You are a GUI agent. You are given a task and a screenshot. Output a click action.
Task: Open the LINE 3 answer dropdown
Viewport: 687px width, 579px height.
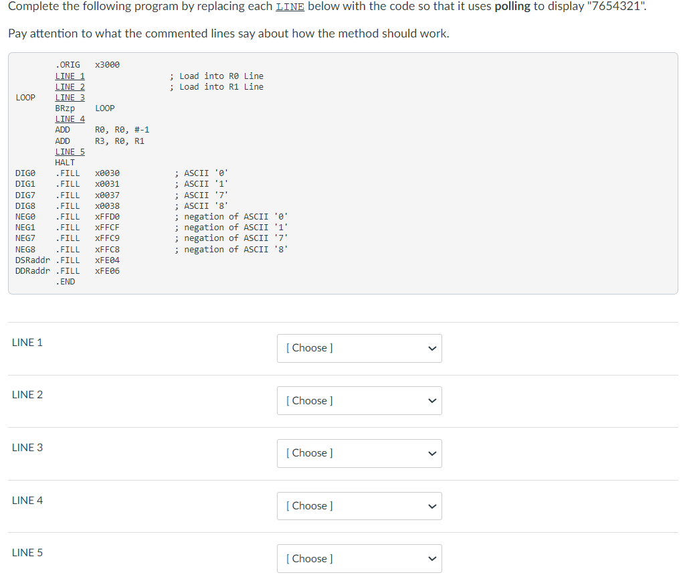tap(359, 453)
